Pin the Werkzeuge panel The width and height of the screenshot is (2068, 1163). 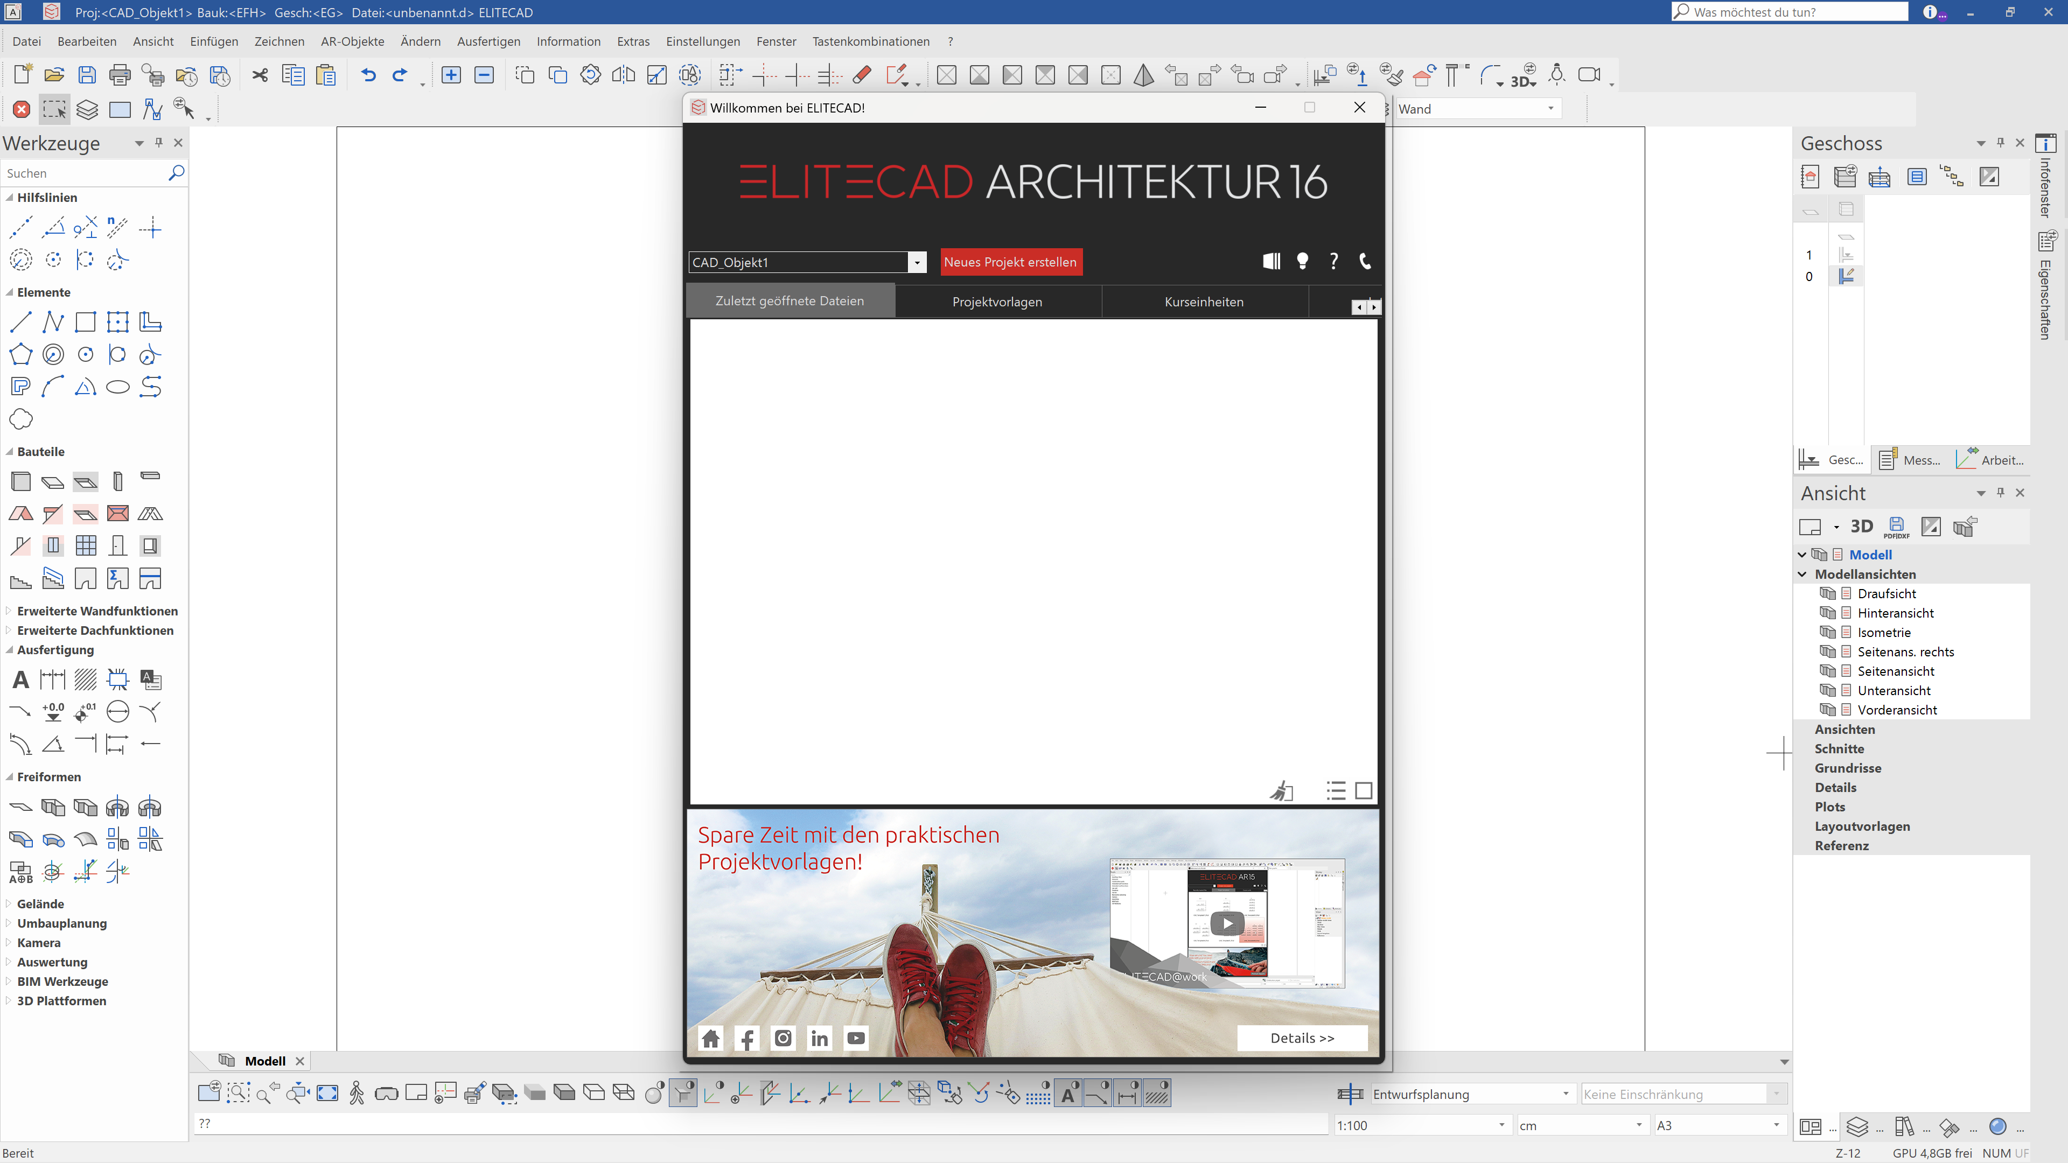click(x=159, y=142)
